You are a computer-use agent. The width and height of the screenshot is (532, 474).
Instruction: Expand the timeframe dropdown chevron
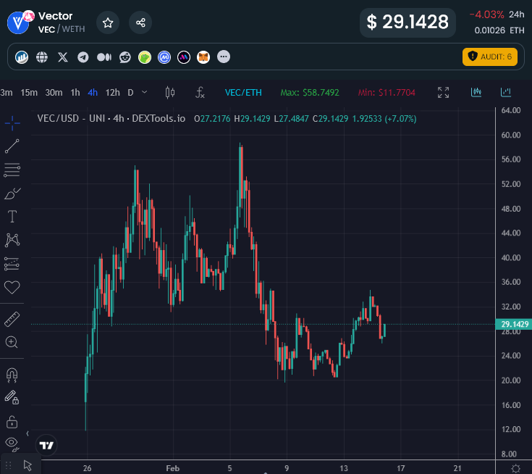point(145,92)
